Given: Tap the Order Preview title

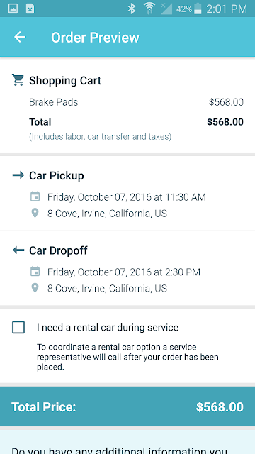Looking at the screenshot, I should [x=95, y=38].
